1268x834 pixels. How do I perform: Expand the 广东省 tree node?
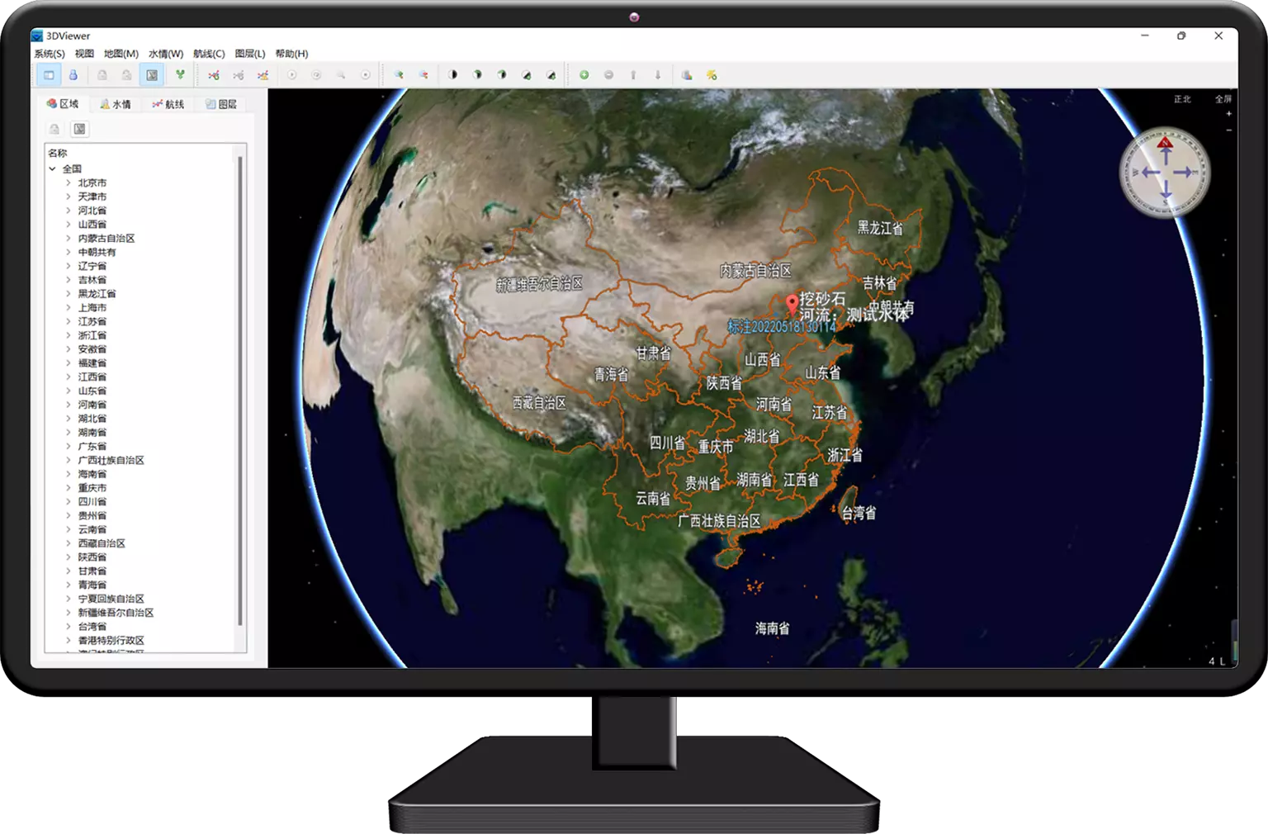point(69,447)
